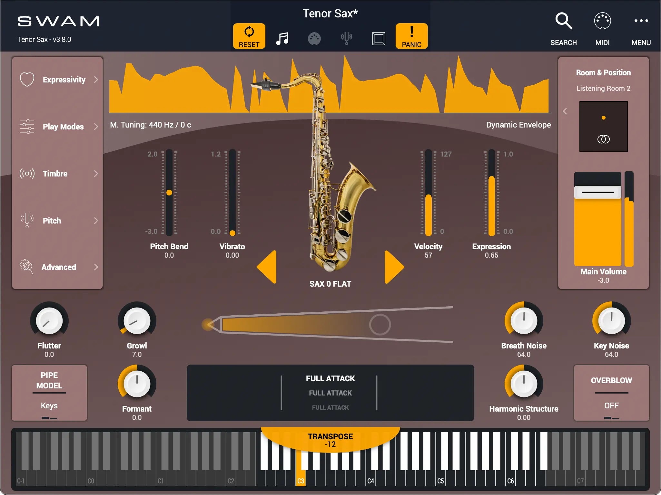Open the music note page icon
This screenshot has width=661, height=495.
[x=282, y=39]
